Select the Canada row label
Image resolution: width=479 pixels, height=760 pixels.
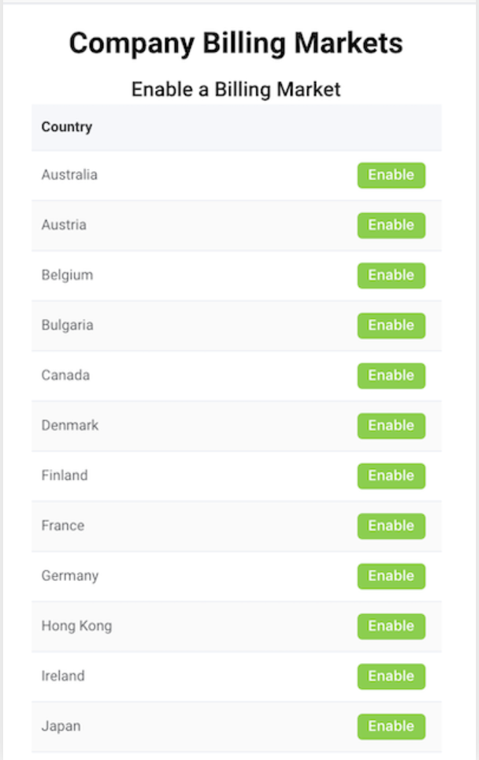pyautogui.click(x=65, y=375)
